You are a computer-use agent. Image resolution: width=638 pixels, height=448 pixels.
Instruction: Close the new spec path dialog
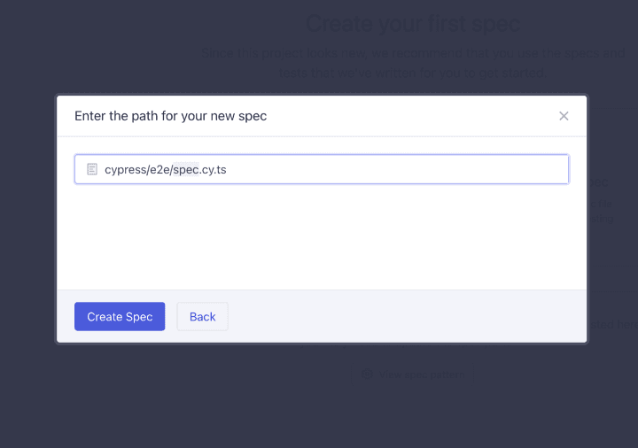pos(564,116)
